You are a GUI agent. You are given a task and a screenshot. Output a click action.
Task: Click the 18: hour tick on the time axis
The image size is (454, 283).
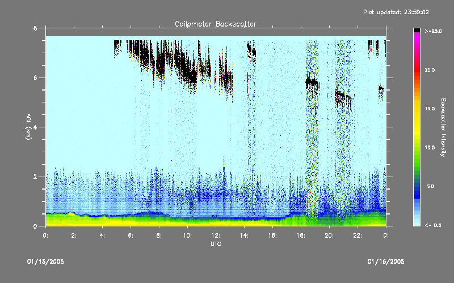(x=301, y=235)
